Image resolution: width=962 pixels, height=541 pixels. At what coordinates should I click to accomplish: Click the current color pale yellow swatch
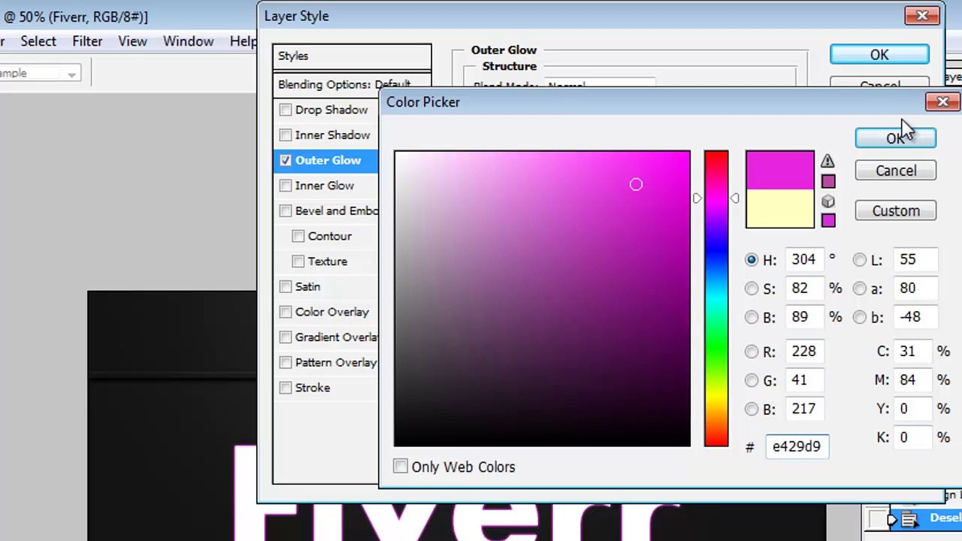point(779,208)
